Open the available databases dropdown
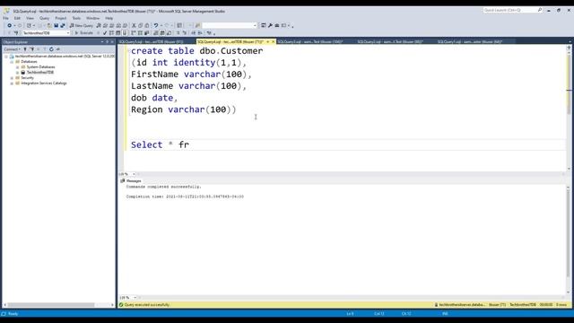574x323 pixels. click(68, 33)
